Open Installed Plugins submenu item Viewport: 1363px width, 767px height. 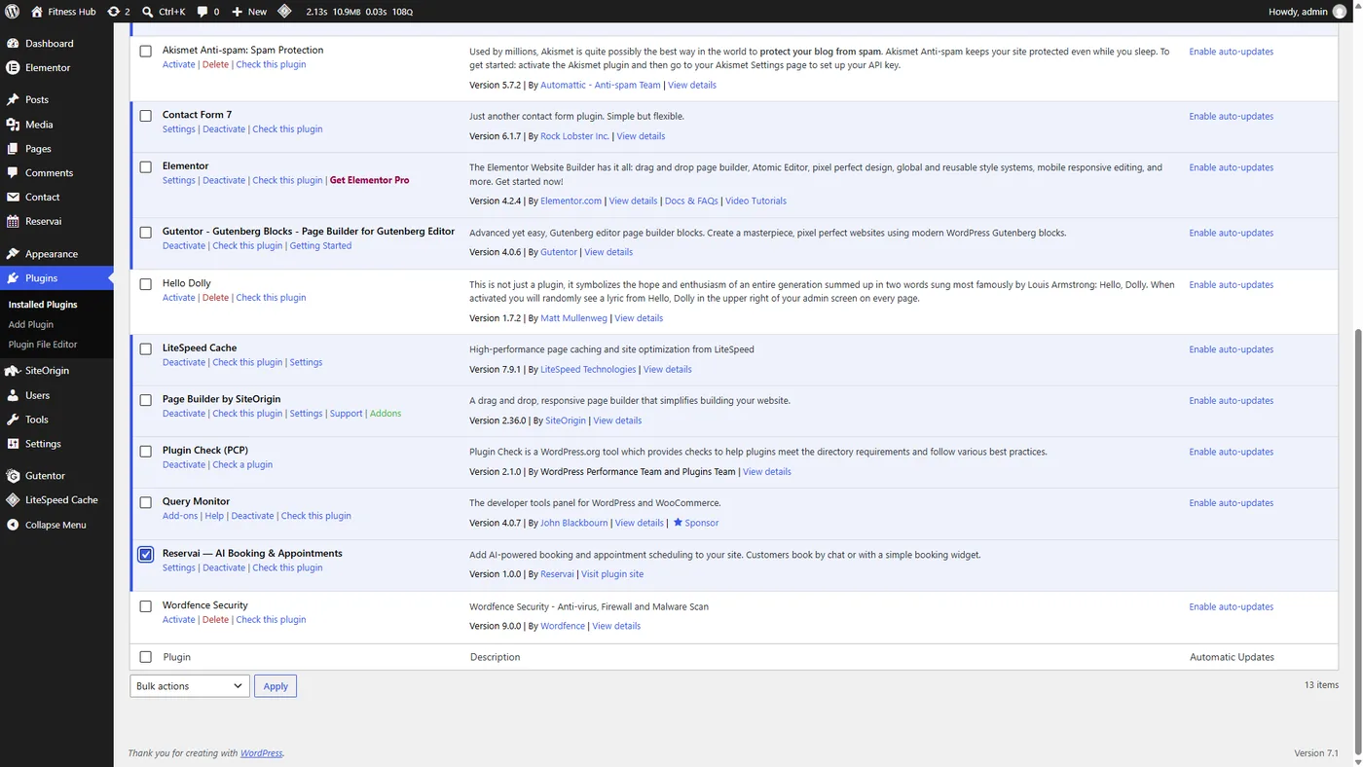coord(43,305)
